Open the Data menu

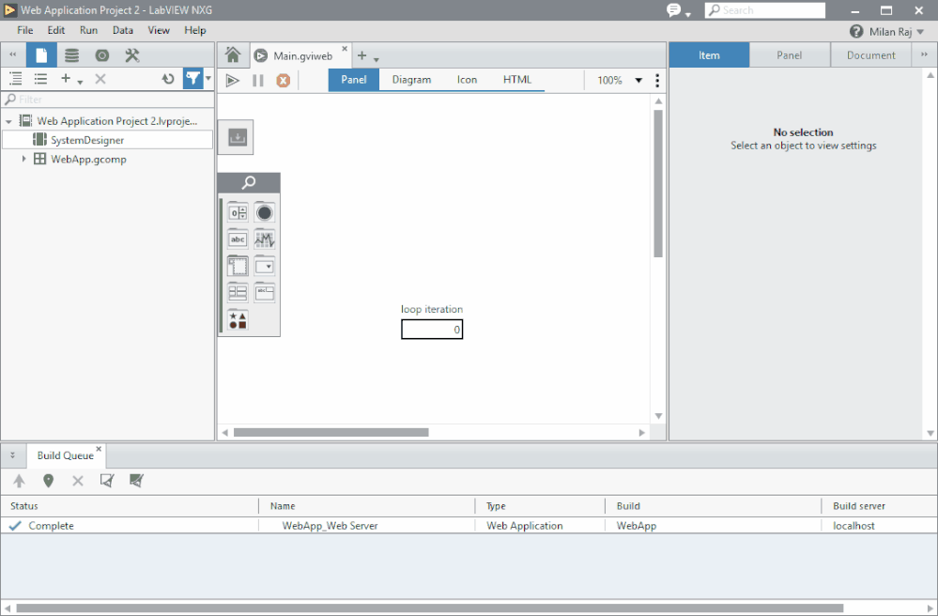click(123, 30)
